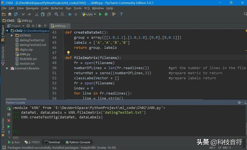Image resolution: width=247 pixels, height=150 pixels.
Task: Click the Scroll from Source icon in Project panel
Action: pos(28,26)
